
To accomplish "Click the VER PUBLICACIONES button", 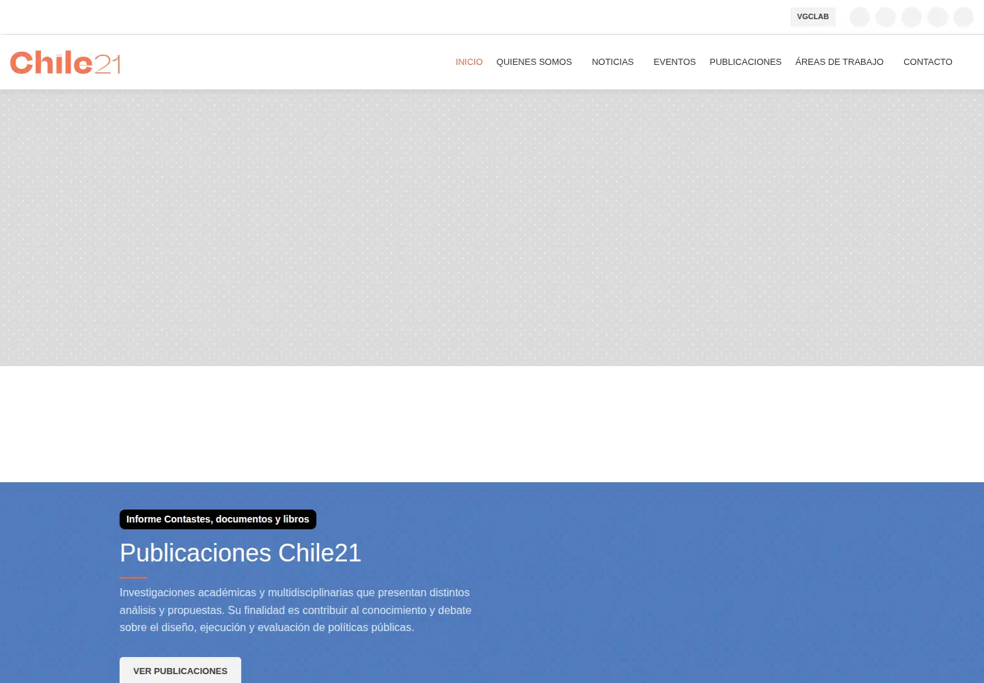I will pyautogui.click(x=180, y=671).
